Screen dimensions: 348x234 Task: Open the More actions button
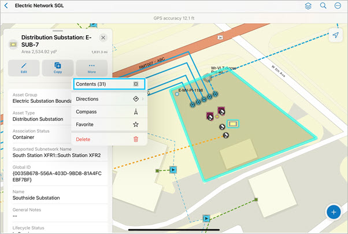pyautogui.click(x=91, y=68)
